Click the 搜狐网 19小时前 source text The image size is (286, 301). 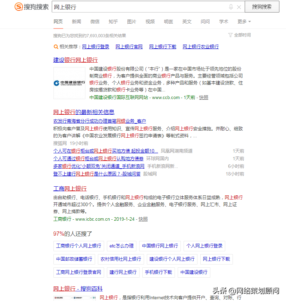pos(71,144)
